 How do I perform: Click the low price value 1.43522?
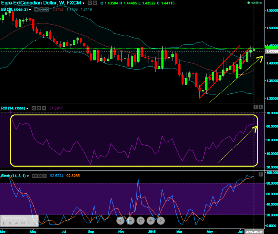(x=149, y=3)
